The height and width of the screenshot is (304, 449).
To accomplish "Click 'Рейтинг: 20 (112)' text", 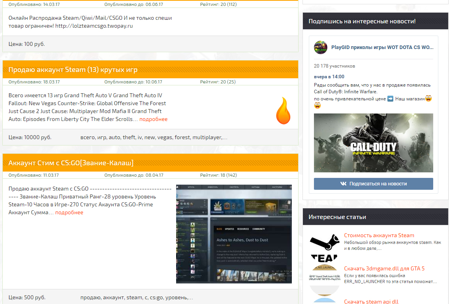I will click(218, 4).
